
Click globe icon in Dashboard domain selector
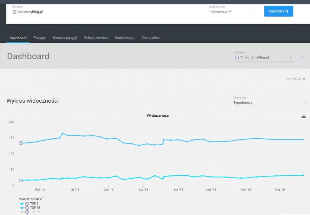[x=237, y=57]
